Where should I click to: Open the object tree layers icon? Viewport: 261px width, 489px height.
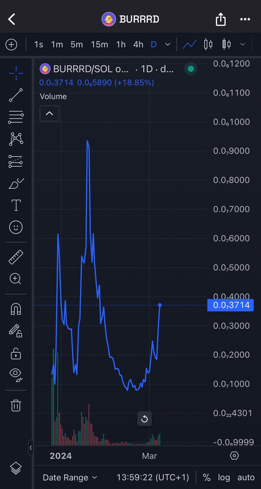pos(16,468)
